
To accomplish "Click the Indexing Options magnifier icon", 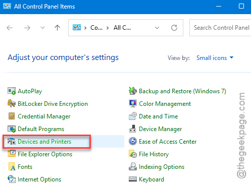I will [x=133, y=166].
